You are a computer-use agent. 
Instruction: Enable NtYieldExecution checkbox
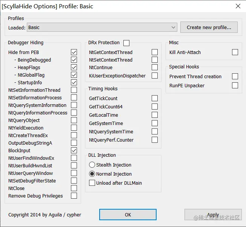[x=74, y=128]
